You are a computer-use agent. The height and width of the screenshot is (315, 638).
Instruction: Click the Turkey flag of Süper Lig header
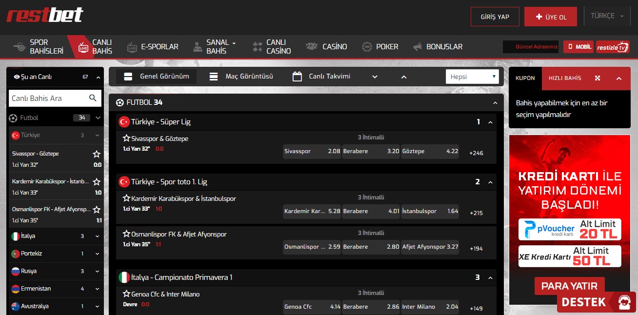coord(124,122)
